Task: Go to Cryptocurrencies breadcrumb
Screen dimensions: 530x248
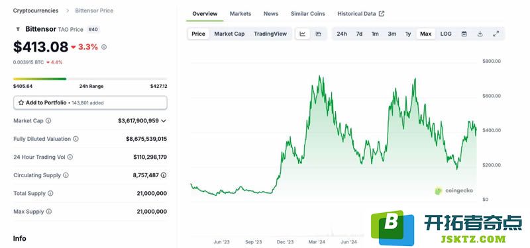Action: pos(36,11)
